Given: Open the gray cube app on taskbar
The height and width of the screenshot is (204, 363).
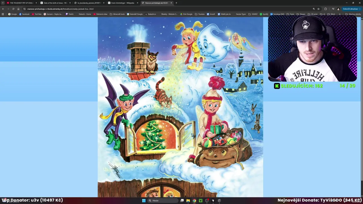Looking at the screenshot, I should pyautogui.click(x=219, y=201).
